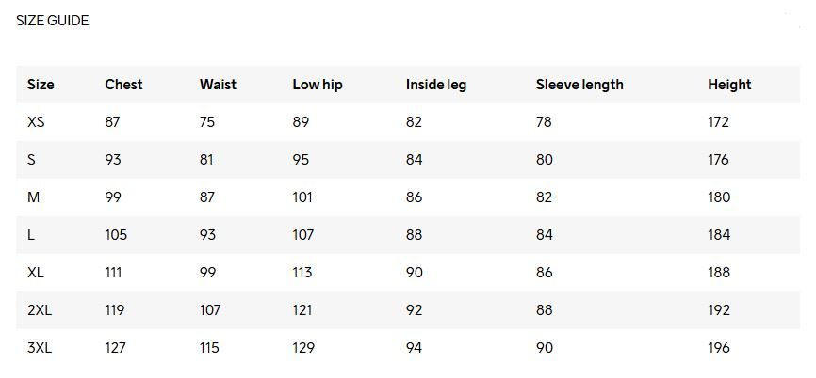The height and width of the screenshot is (378, 816).
Task: Select the Inside leg column header
Action: pos(436,85)
